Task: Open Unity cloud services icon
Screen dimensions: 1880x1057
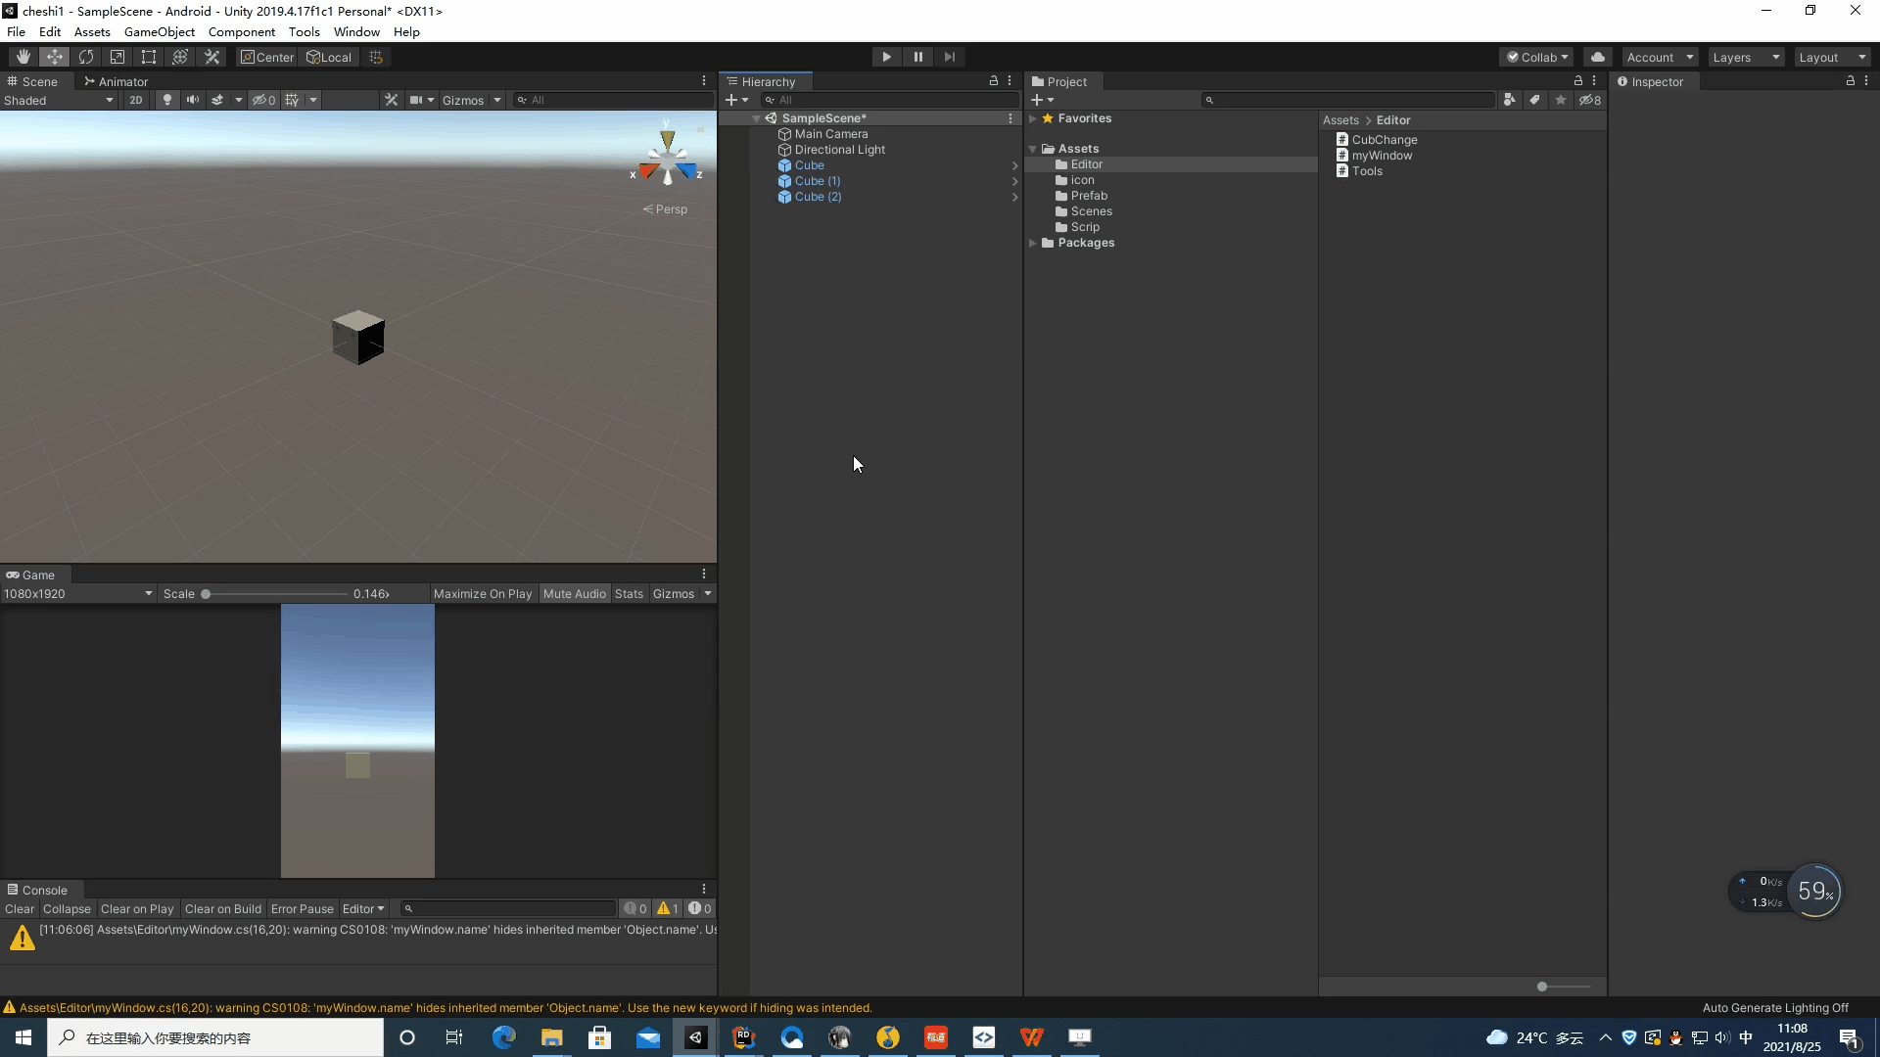Action: tap(1598, 57)
